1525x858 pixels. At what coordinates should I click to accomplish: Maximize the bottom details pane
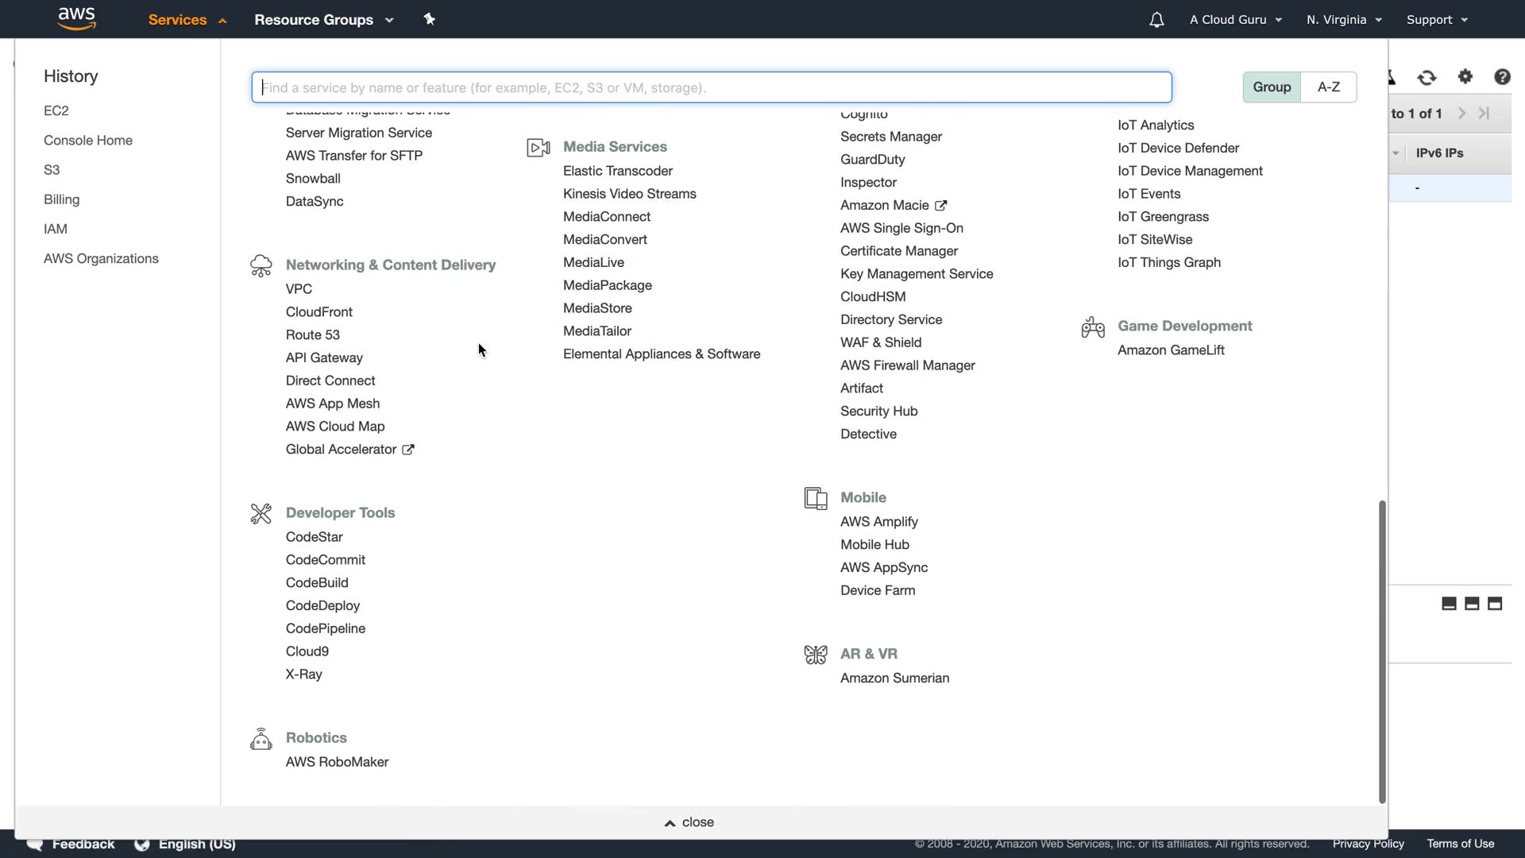click(1495, 604)
